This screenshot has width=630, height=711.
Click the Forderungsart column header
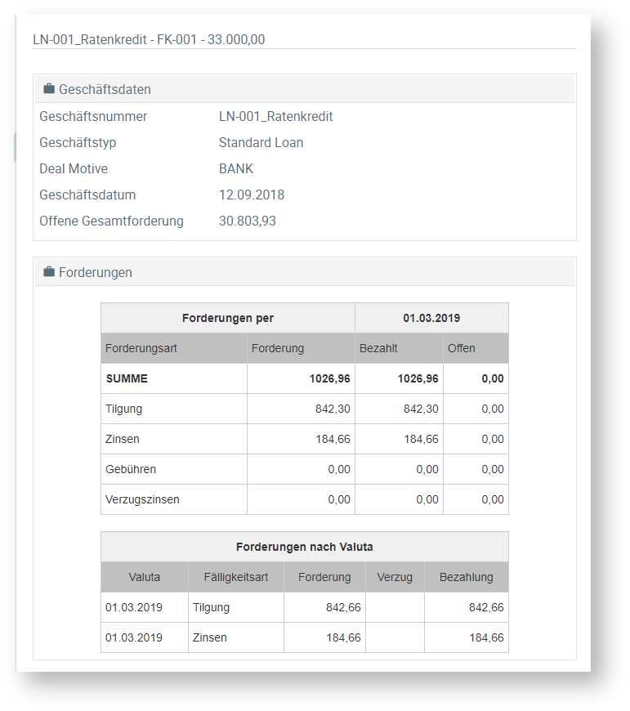141,348
